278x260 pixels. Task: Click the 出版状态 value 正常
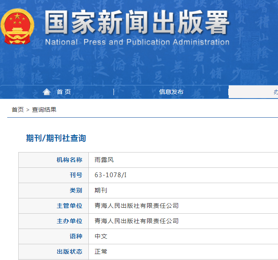101,252
